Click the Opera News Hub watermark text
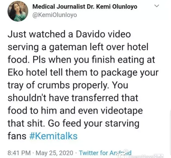Viewport: 171px width, 158px height. tap(146, 156)
